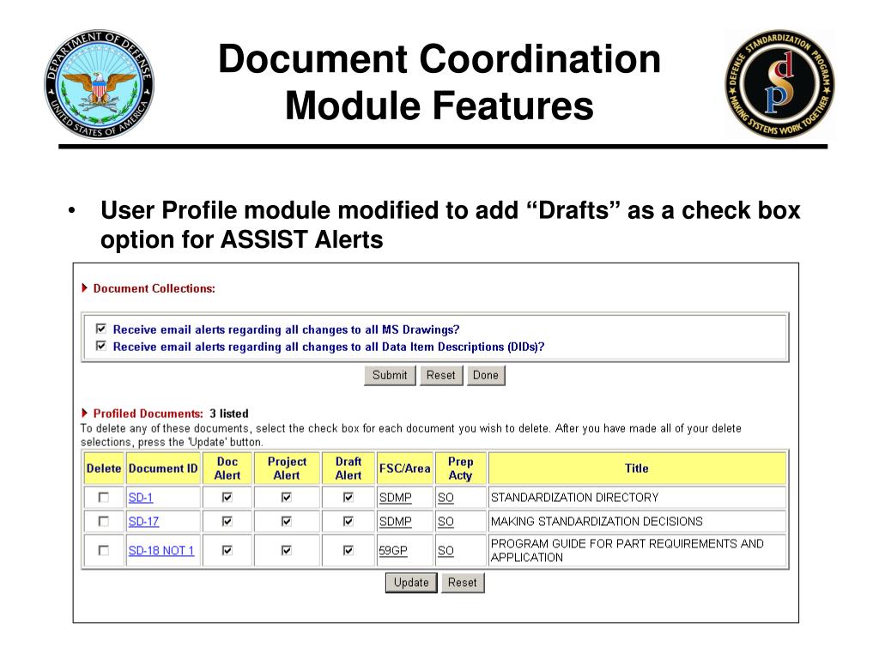Click the Document ID column header
Viewport: 879px width, 659px height.
[x=163, y=469]
